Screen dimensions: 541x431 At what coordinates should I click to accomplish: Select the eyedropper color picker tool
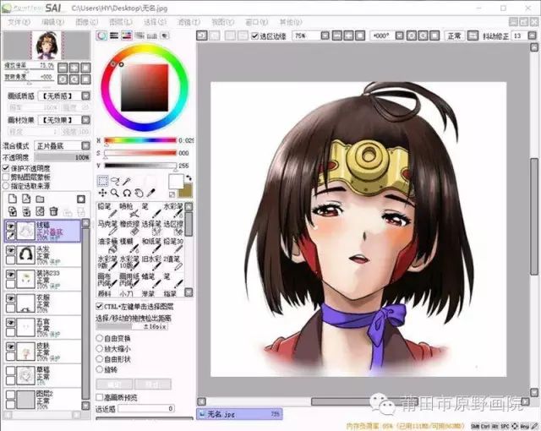150,193
